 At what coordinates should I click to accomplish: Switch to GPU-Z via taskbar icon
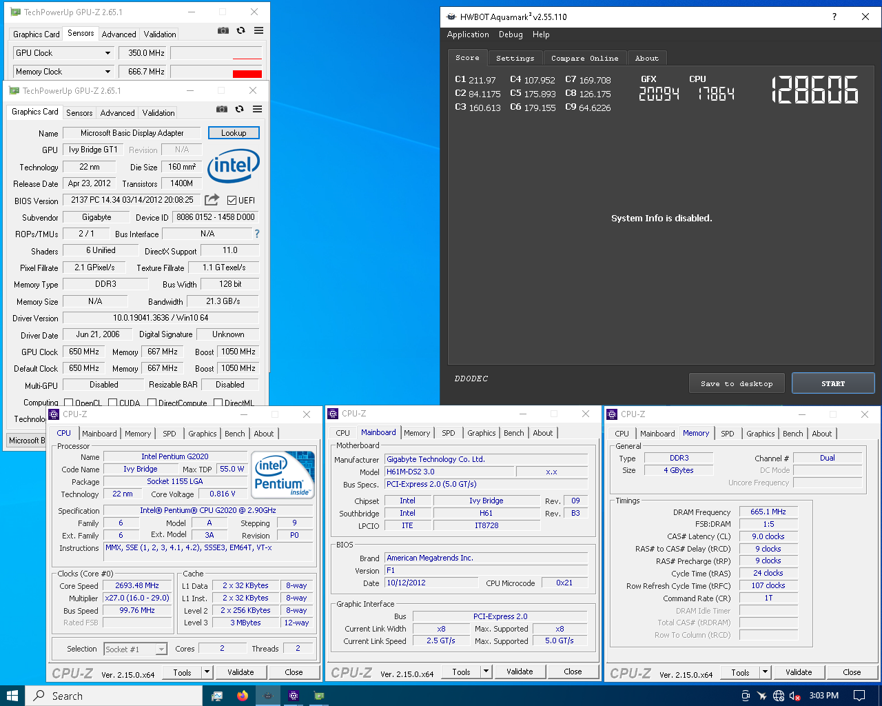pyautogui.click(x=319, y=696)
